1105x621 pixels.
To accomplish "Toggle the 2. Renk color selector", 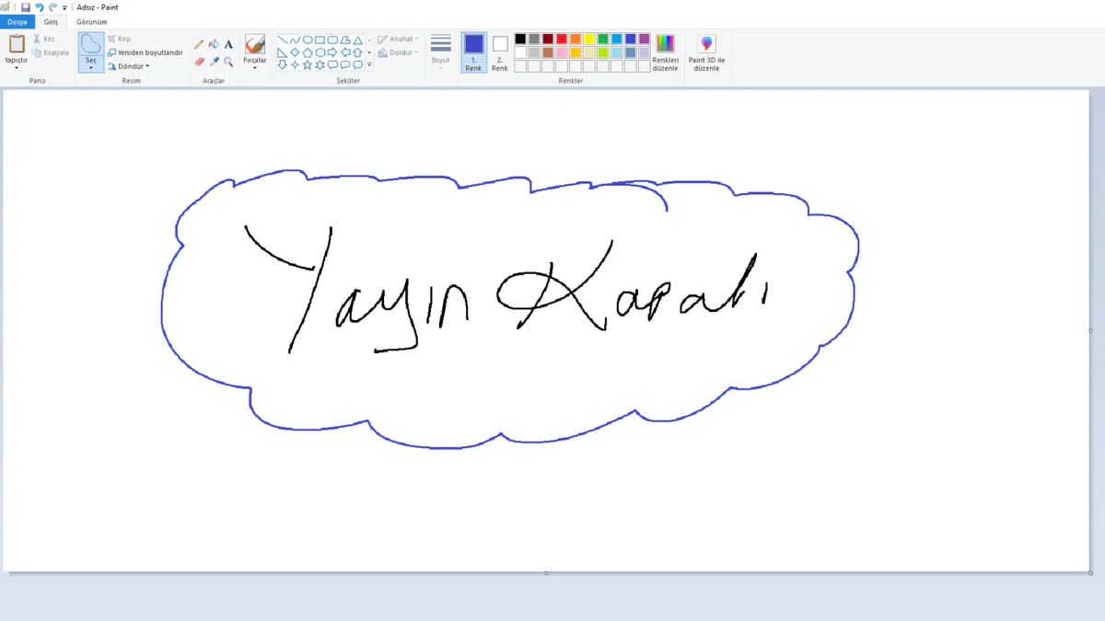I will [499, 52].
